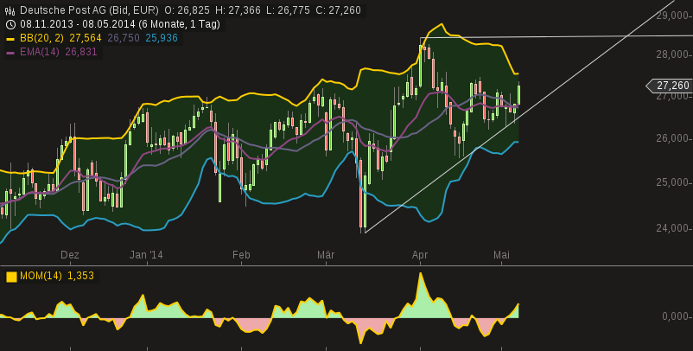Viewport: 693px width, 351px height.
Task: Click the 28,000 price axis label
Action: (x=672, y=54)
